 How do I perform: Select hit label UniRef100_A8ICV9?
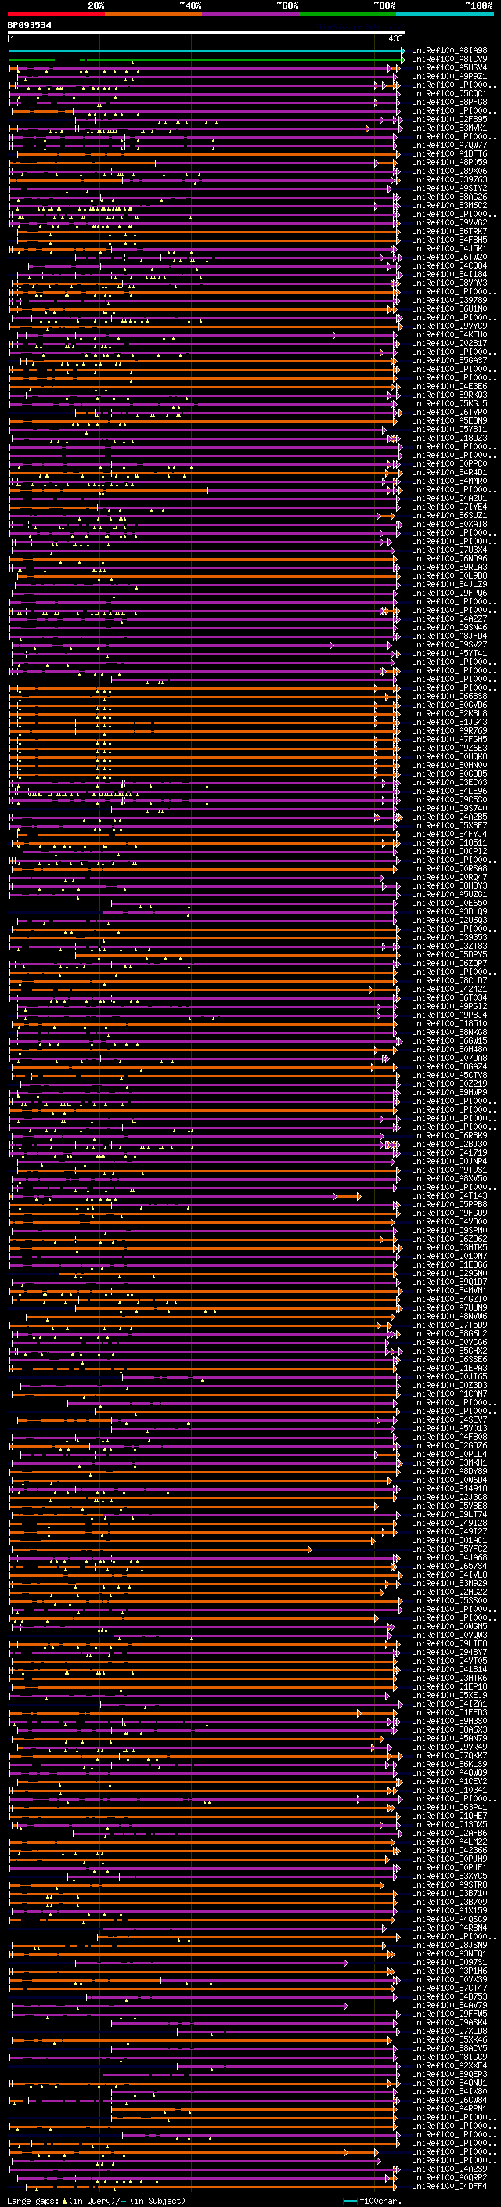pyautogui.click(x=449, y=60)
